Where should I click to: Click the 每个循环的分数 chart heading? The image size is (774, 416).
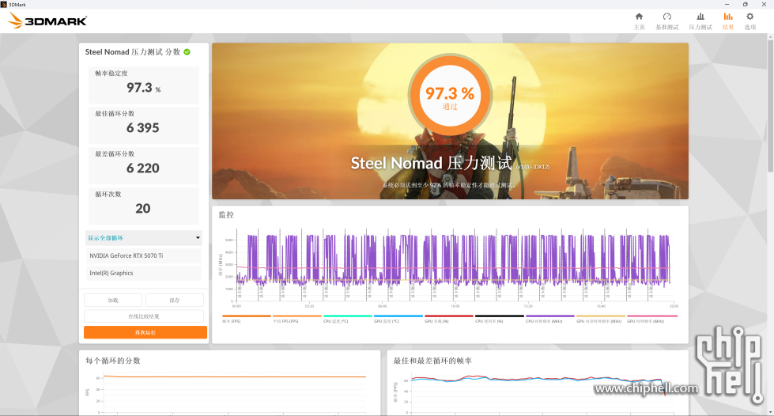click(x=112, y=361)
